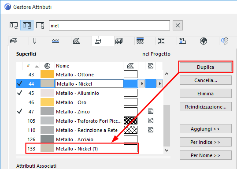Select the right-list view icon
This screenshot has width=237, height=169.
40,25
